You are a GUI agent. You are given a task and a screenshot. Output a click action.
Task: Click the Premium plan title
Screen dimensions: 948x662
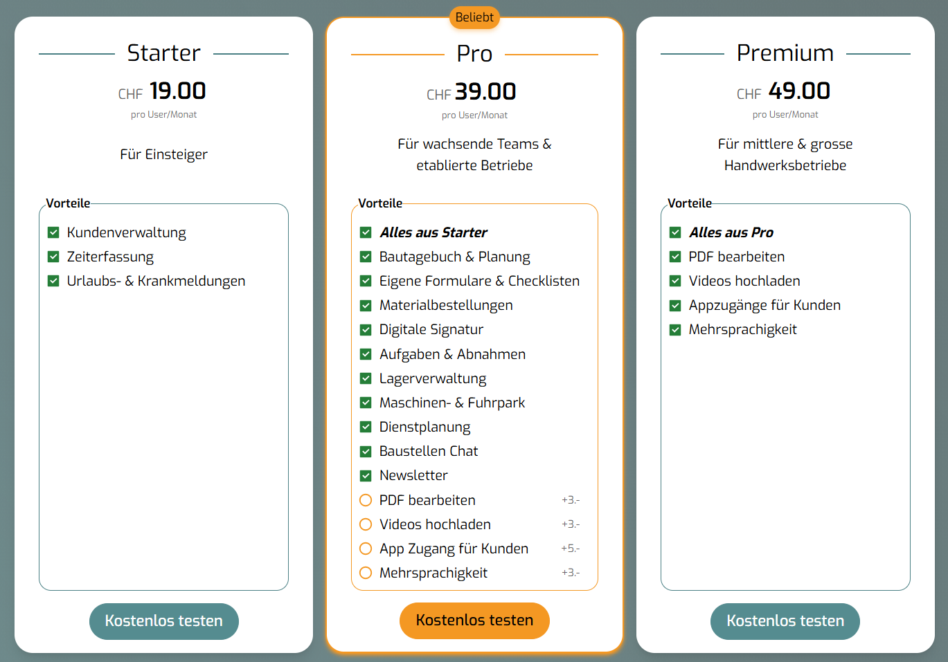point(785,53)
